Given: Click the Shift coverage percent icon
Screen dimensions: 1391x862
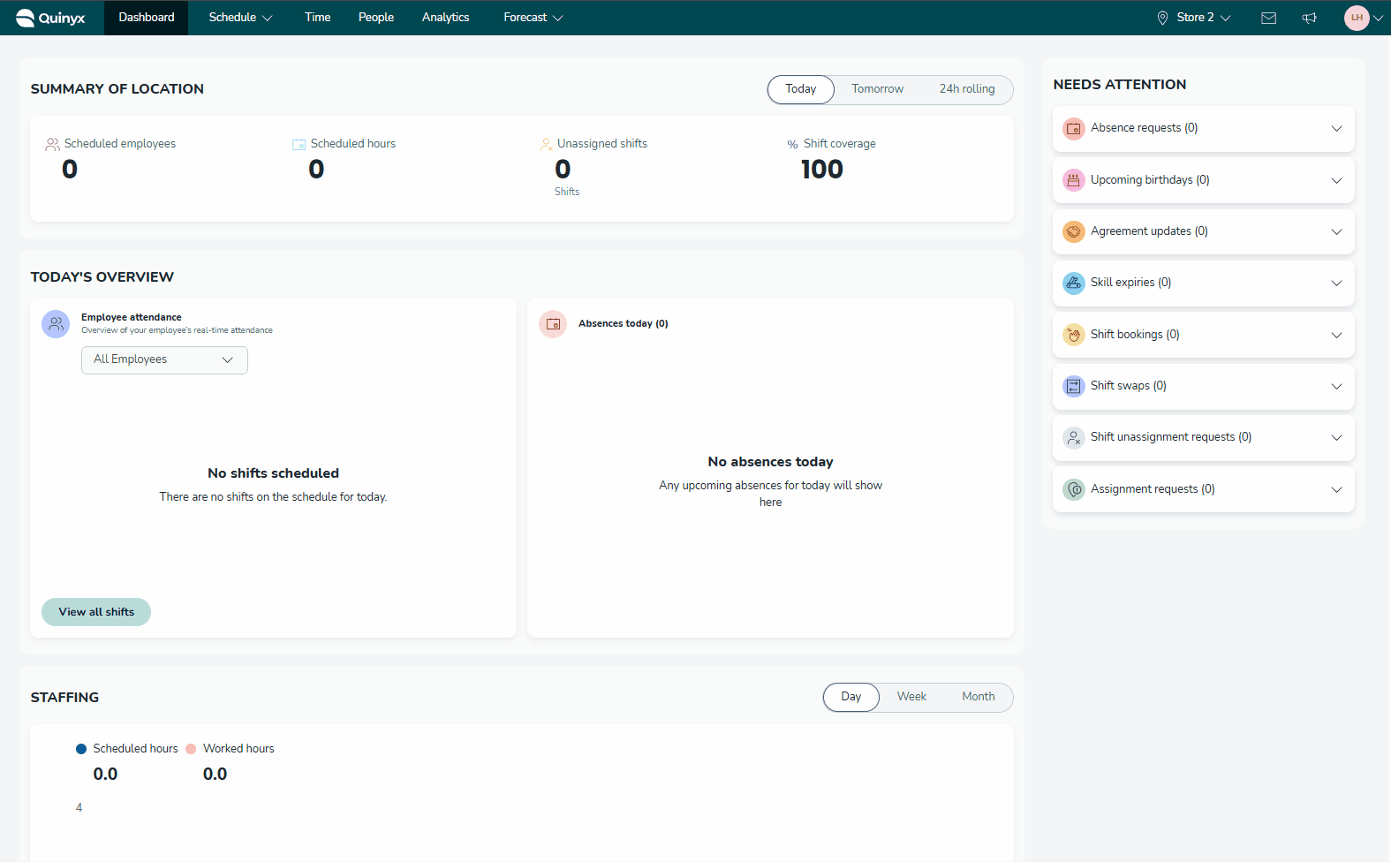Looking at the screenshot, I should click(x=792, y=145).
